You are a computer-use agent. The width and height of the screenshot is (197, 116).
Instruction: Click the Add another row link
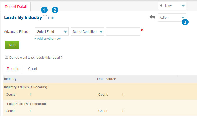pyautogui.click(x=47, y=39)
